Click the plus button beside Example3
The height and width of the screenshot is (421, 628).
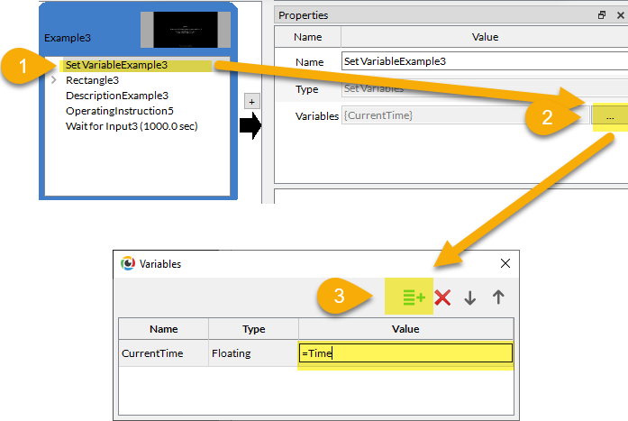pos(252,101)
